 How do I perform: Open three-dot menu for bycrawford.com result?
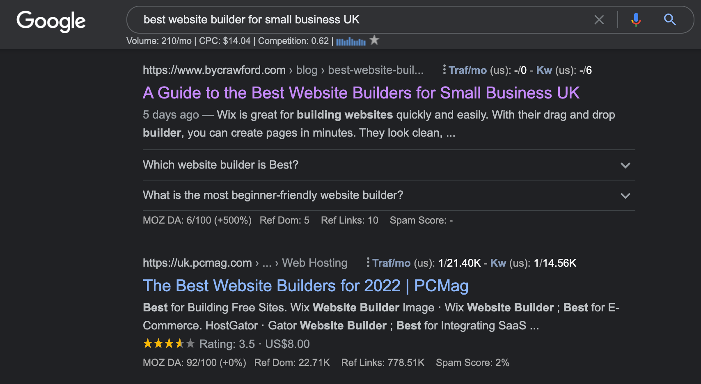pyautogui.click(x=444, y=70)
